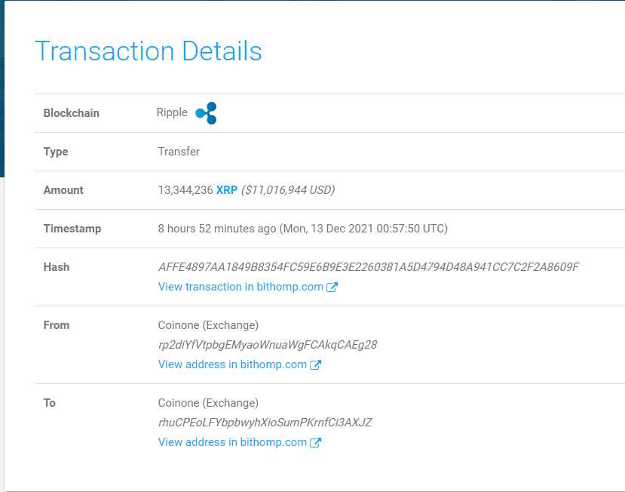Click the 'Transfer' type value
The image size is (625, 492).
pos(179,152)
